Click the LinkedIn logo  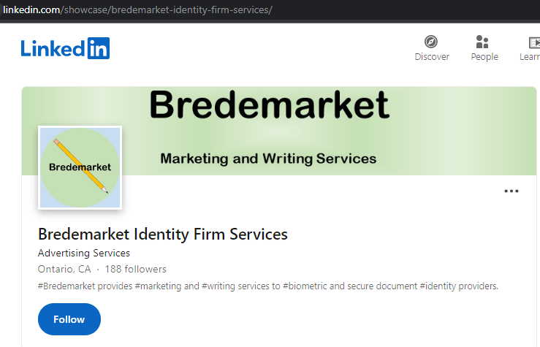coord(65,48)
